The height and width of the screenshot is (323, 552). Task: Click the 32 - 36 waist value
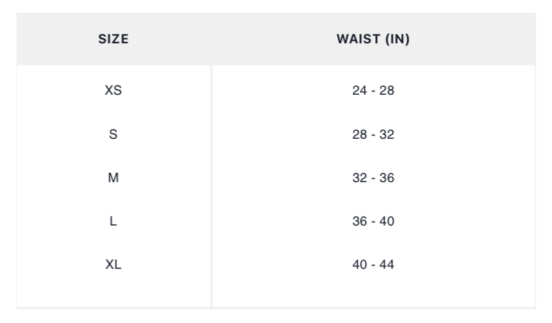coord(373,178)
